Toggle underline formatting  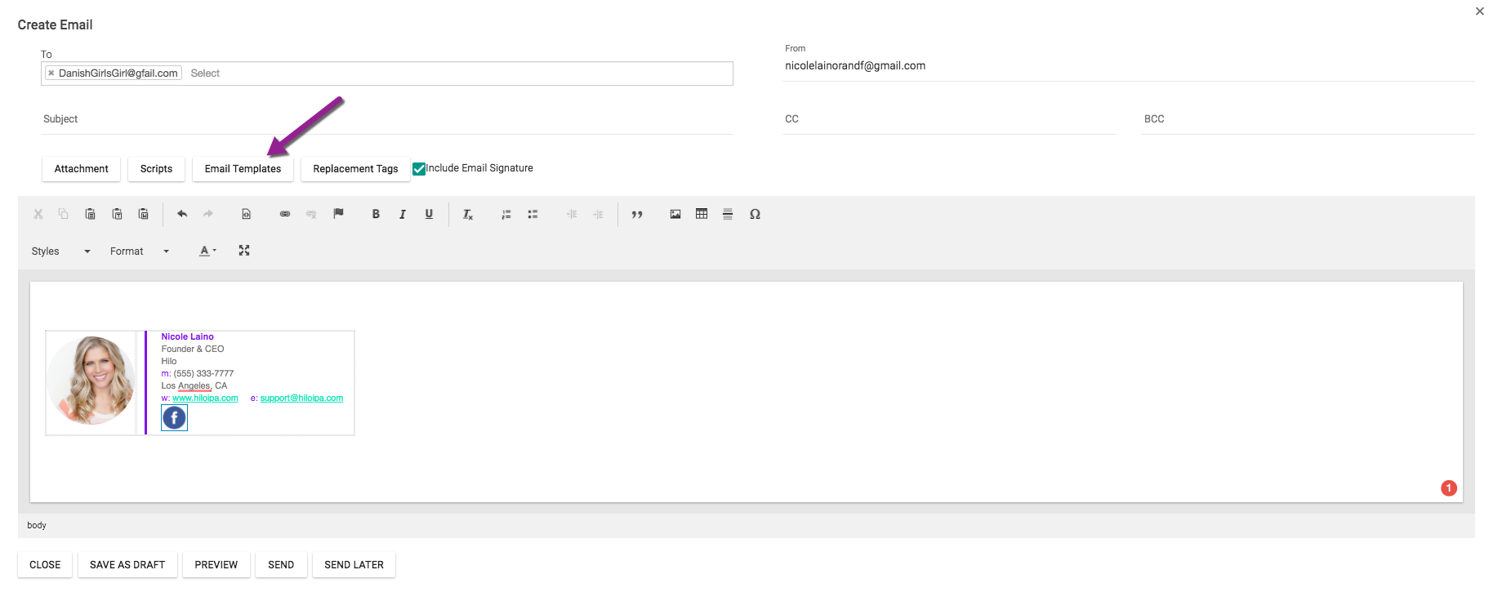pos(429,214)
